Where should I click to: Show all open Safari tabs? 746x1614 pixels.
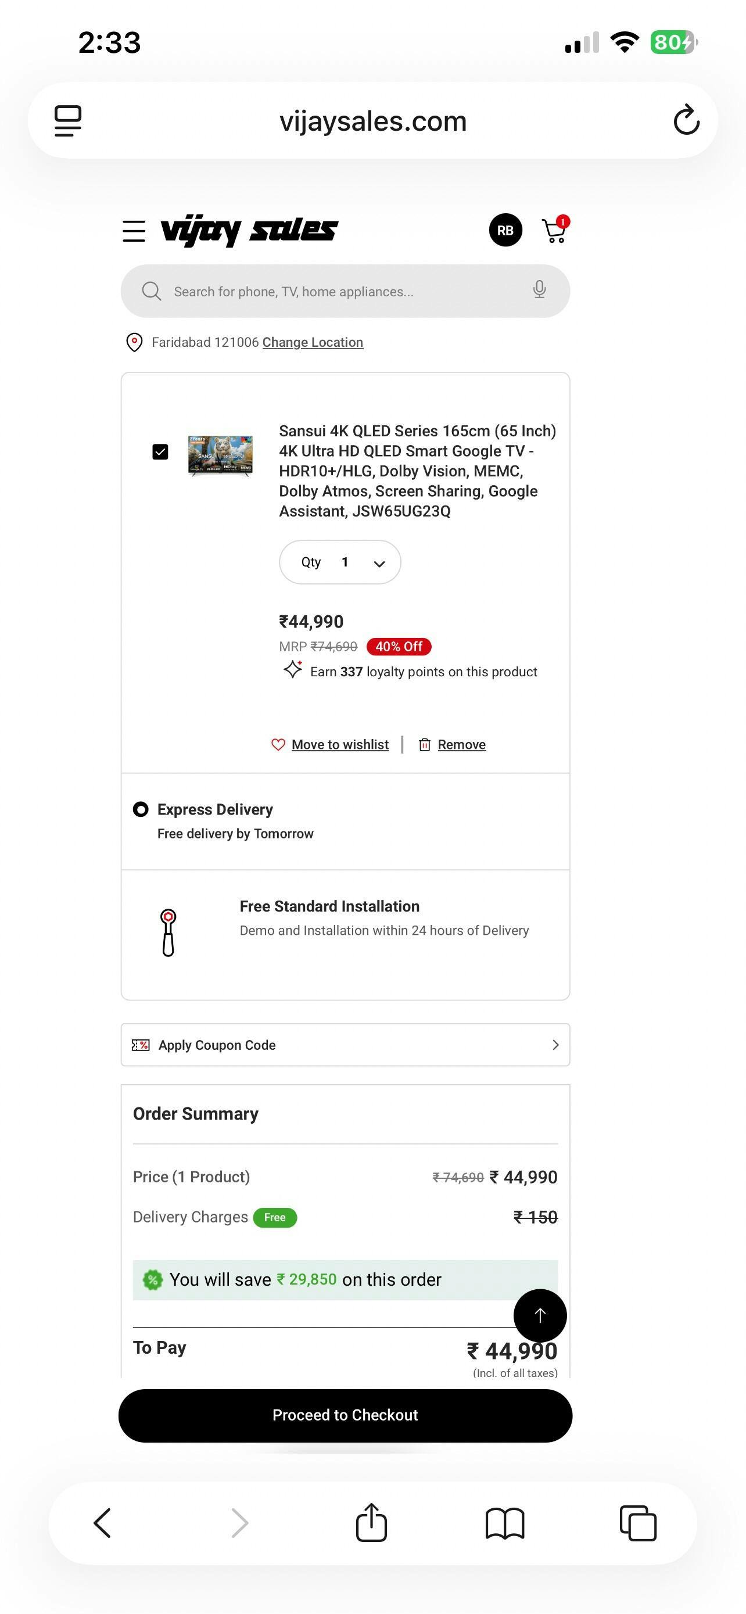pos(637,1523)
